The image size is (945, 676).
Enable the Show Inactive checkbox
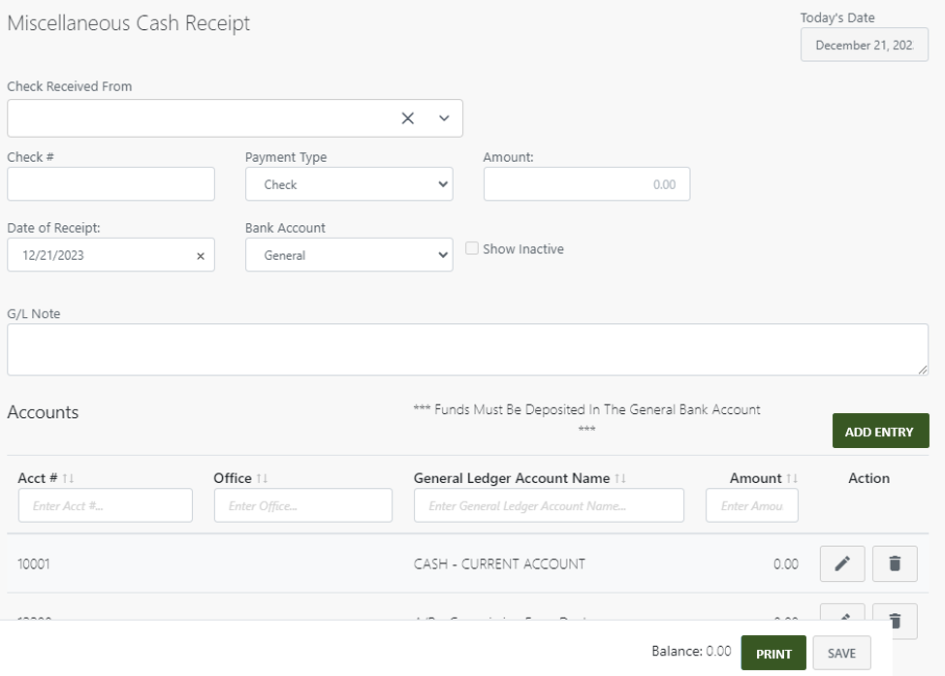click(471, 248)
